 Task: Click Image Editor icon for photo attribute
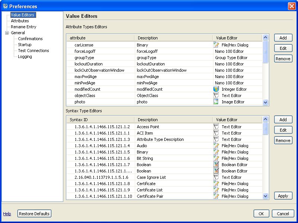(216, 102)
